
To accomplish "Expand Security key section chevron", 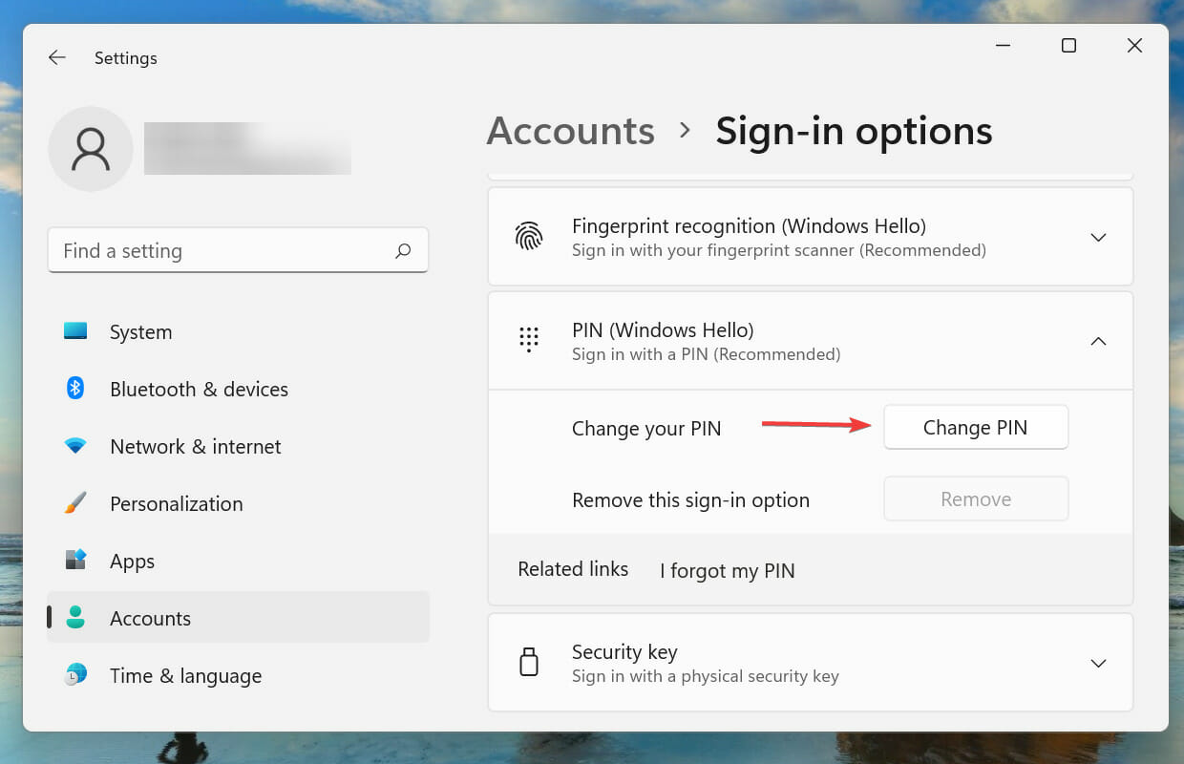I will 1098,663.
